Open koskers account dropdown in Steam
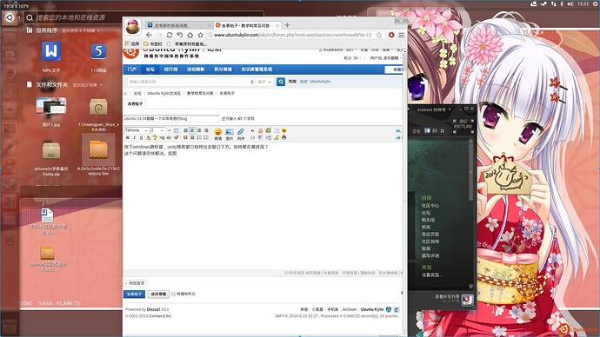 (434, 109)
